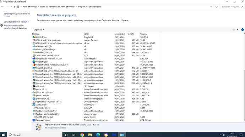245x137 pixels.
Task: Click the Windows Essentials 2012 icon
Action: tap(34, 111)
